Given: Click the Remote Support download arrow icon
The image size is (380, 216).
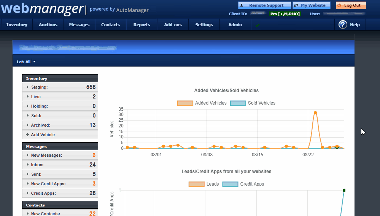Looking at the screenshot, I should point(242,5).
